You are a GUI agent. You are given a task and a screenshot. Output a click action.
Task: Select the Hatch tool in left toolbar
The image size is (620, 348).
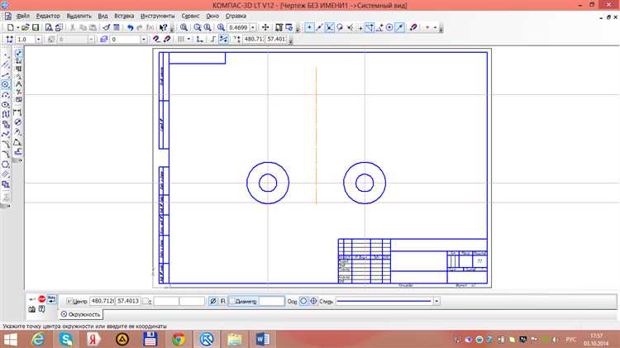tap(6, 174)
